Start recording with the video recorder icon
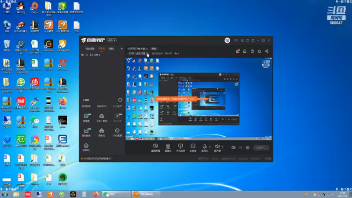Image resolution: width=352 pixels, height=198 pixels. click(234, 147)
